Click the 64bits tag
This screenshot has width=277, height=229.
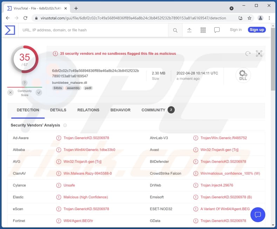58,88
